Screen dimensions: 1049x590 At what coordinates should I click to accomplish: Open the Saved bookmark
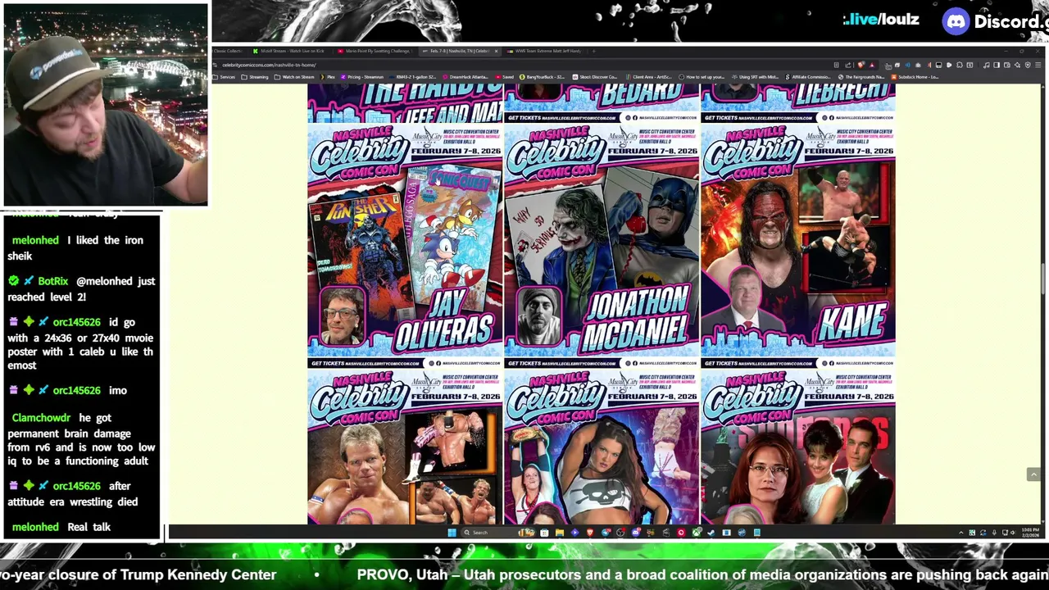pyautogui.click(x=504, y=77)
